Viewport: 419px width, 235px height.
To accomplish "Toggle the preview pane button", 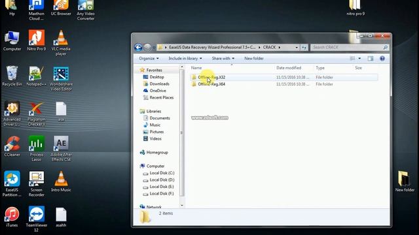I will click(370, 58).
